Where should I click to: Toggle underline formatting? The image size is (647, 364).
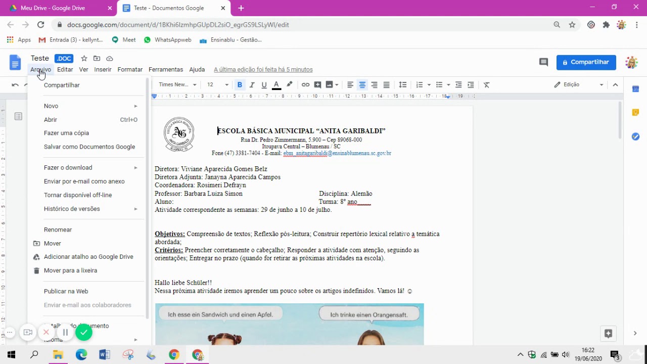264,85
